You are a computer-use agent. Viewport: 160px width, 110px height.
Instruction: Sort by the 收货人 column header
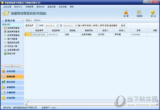tap(122, 31)
